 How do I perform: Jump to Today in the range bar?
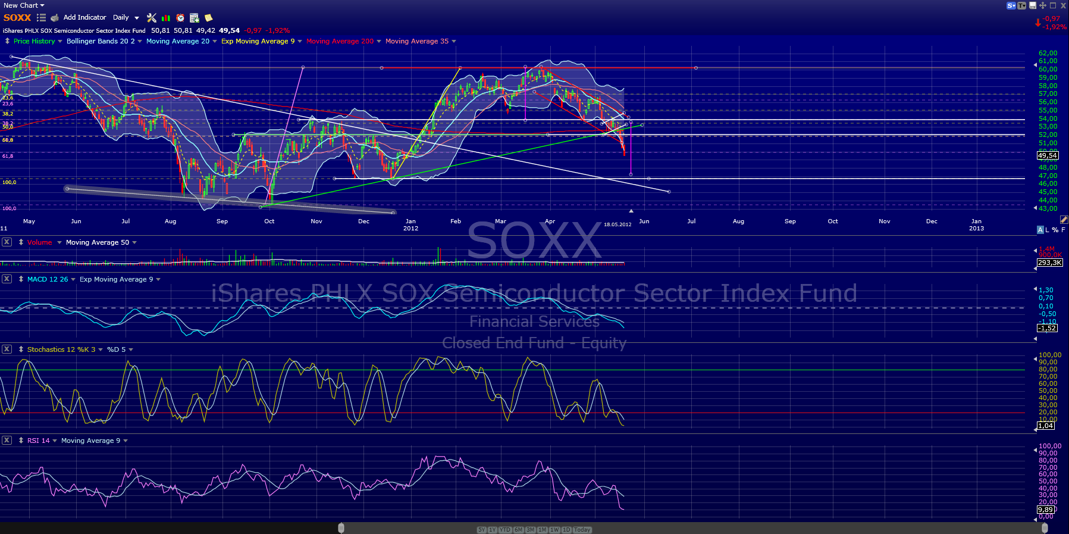[582, 530]
